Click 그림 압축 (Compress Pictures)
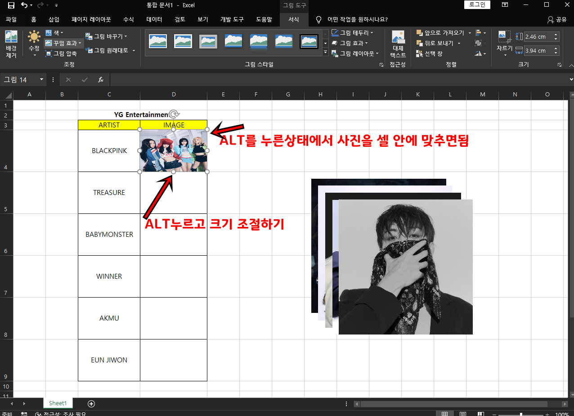Screen dimensions: 574x416 point(61,54)
